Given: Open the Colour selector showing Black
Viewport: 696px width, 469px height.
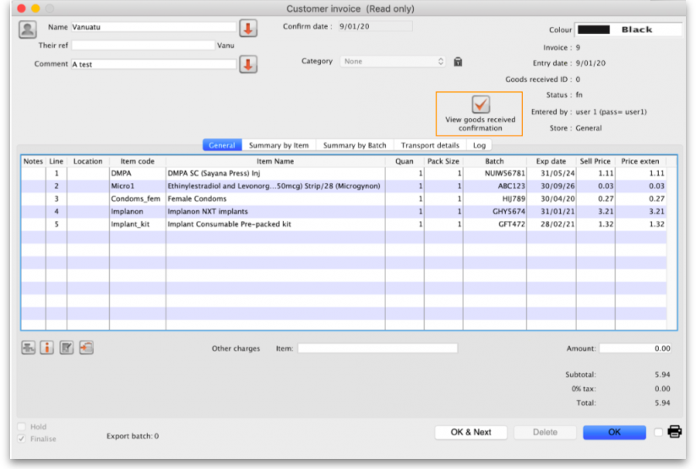Looking at the screenshot, I should click(x=628, y=30).
